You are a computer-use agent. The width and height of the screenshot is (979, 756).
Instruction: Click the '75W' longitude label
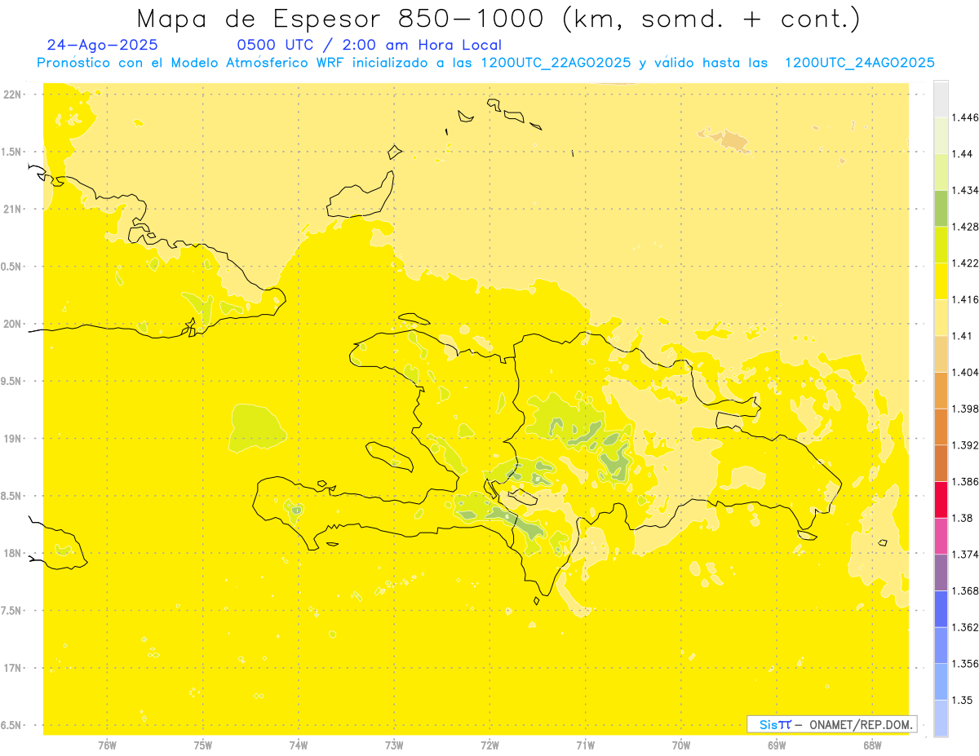(203, 745)
